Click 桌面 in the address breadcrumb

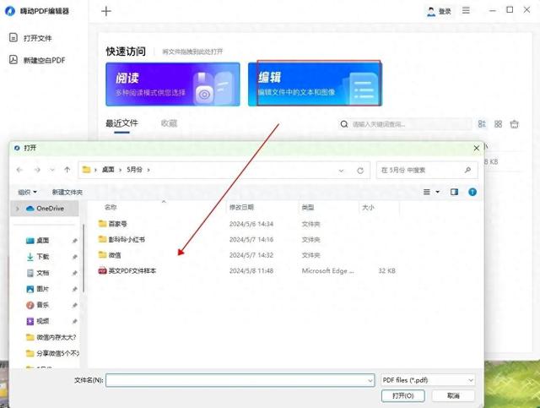(108, 170)
